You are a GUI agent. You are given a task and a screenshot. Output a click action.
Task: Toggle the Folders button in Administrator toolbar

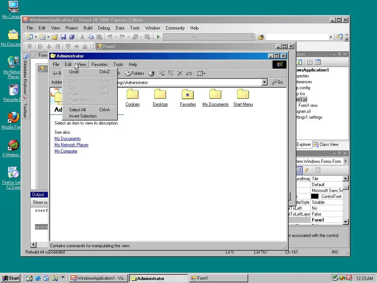pos(134,73)
